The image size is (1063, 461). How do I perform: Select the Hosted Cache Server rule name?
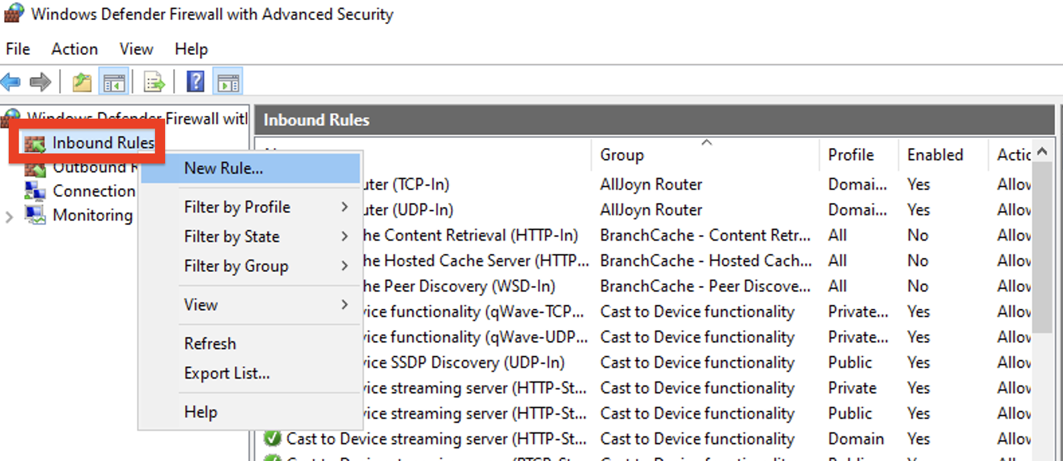pyautogui.click(x=476, y=261)
